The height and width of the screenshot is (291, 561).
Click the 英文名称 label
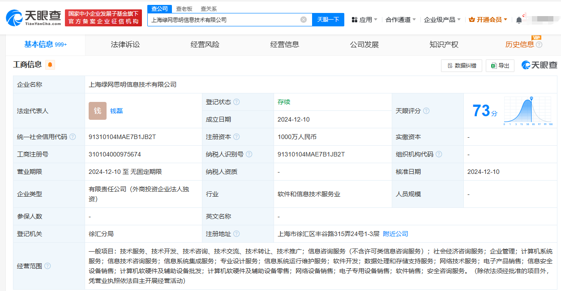pyautogui.click(x=218, y=216)
